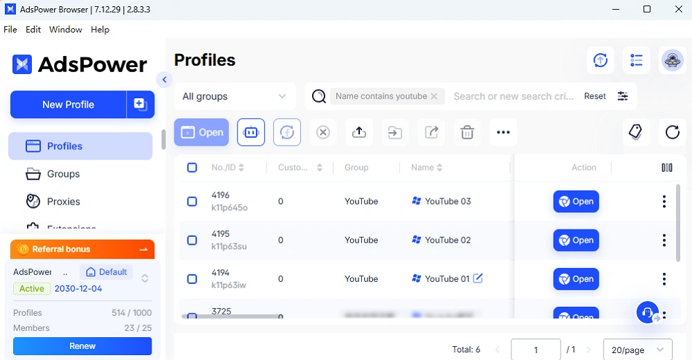This screenshot has width=692, height=360.
Task: Open the YouTube 03 profile browser
Action: coord(576,201)
